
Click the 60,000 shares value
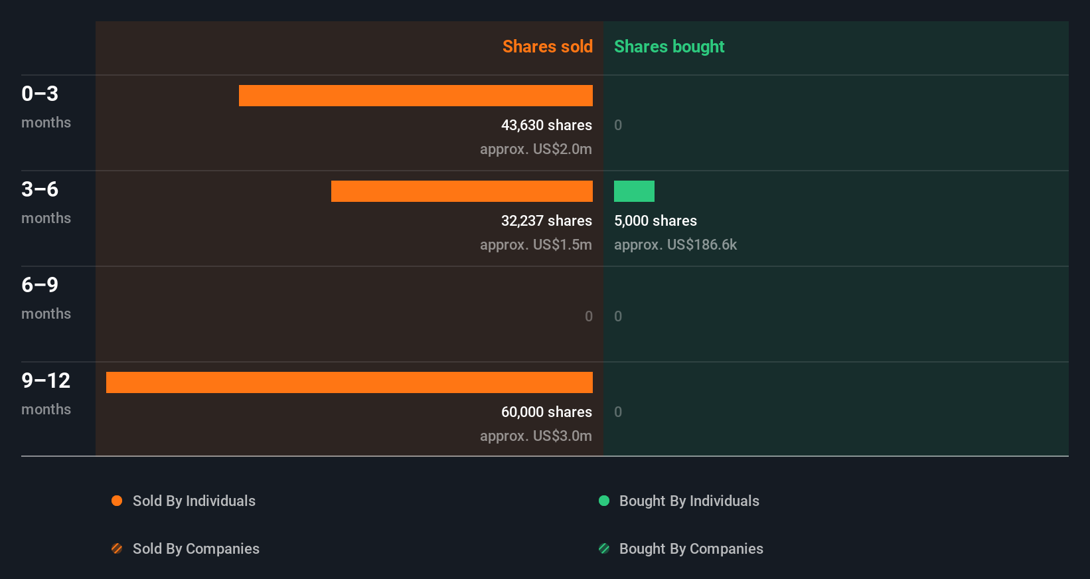[x=546, y=412]
